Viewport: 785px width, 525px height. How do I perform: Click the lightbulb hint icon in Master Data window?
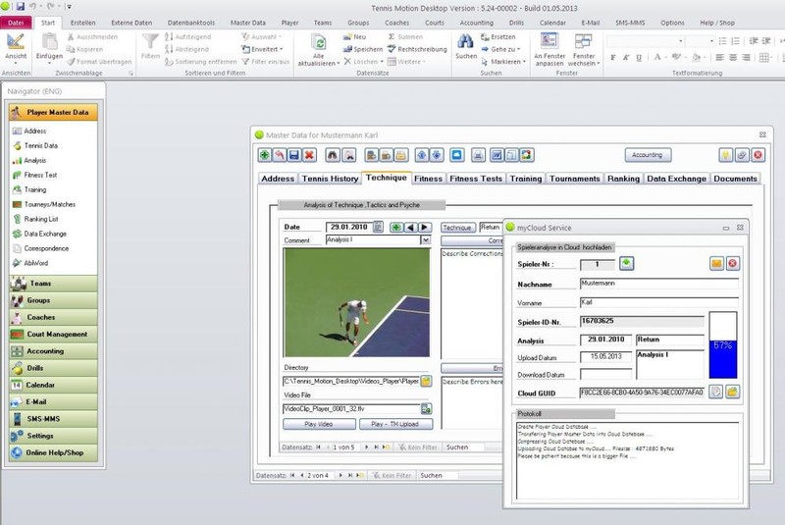[x=725, y=155]
